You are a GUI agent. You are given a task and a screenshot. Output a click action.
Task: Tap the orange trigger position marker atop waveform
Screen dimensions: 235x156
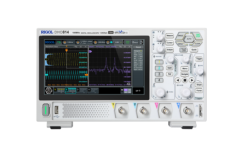point(67,50)
